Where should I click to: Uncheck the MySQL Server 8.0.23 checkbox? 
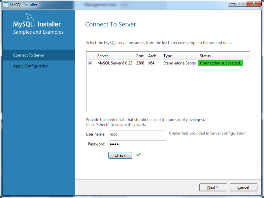coord(90,63)
